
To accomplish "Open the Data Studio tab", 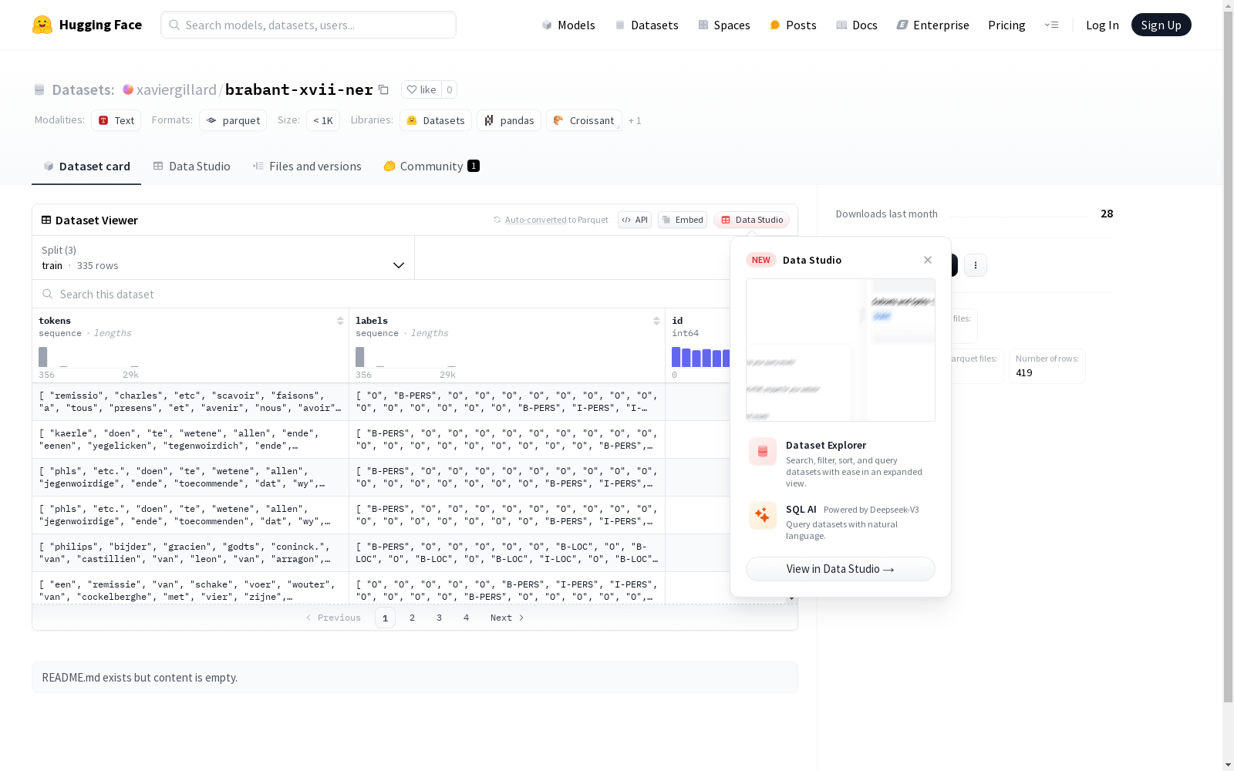I will [x=191, y=166].
